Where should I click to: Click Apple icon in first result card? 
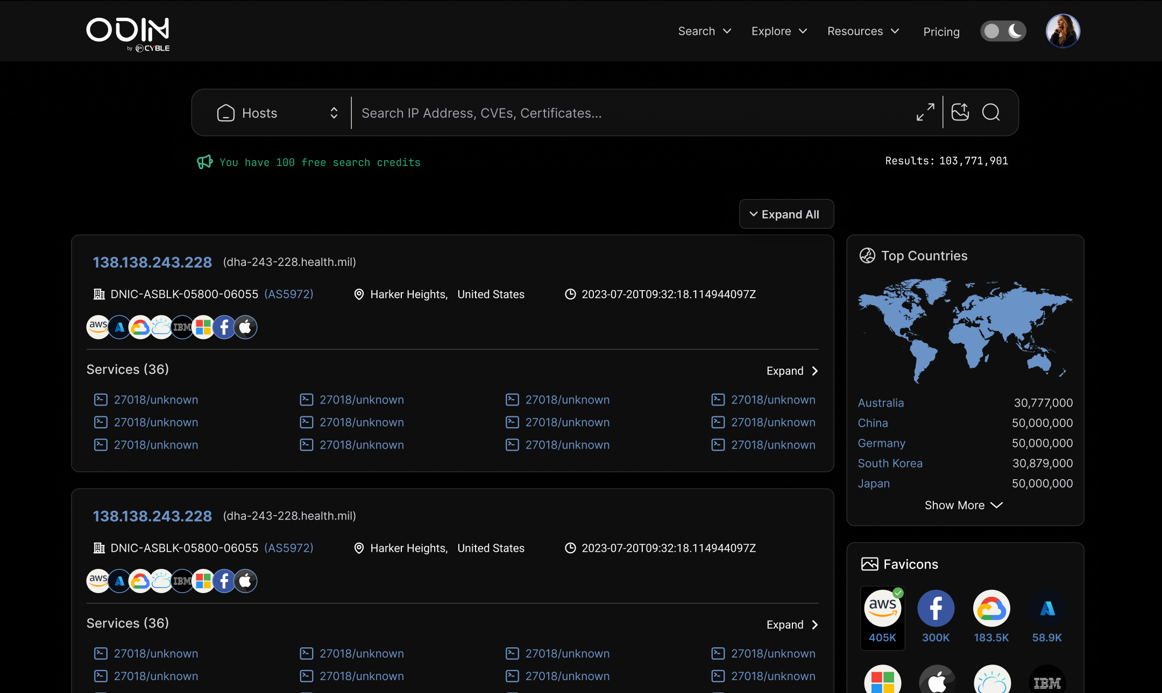[245, 327]
